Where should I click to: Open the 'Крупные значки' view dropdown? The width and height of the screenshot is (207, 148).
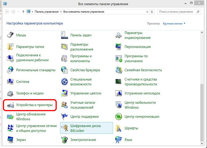[x=174, y=23]
